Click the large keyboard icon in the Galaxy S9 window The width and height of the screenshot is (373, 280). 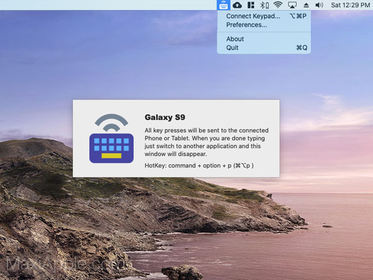tap(111, 138)
